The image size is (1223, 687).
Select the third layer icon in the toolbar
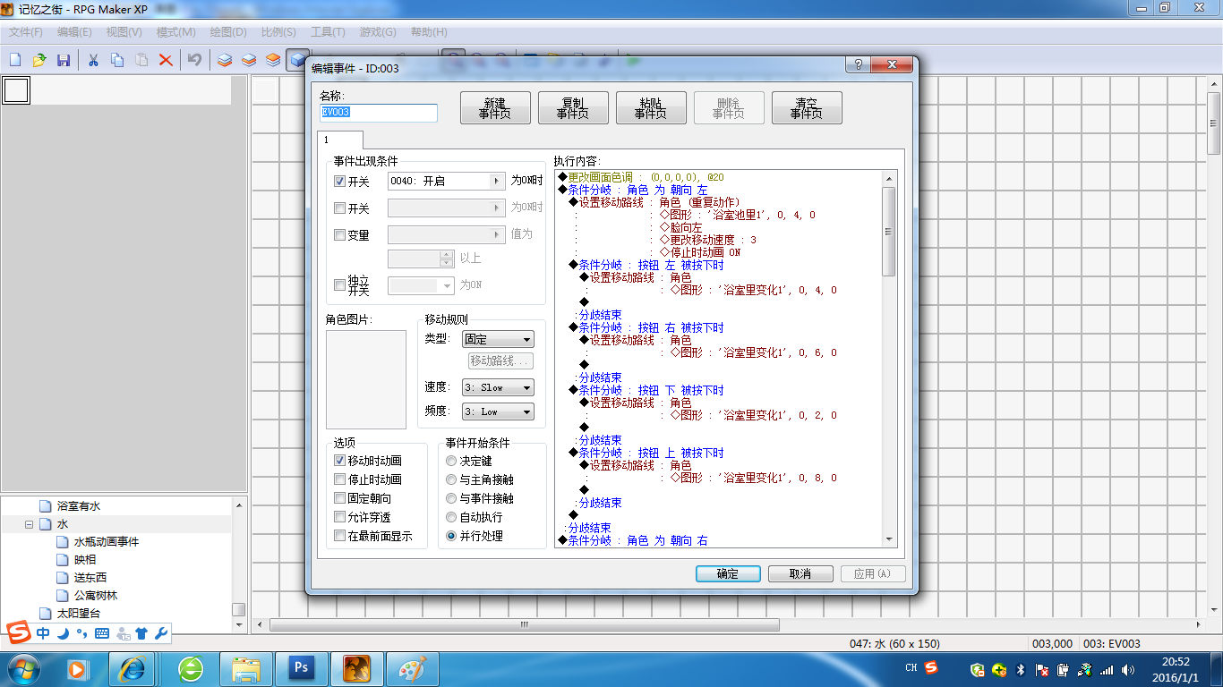(273, 60)
